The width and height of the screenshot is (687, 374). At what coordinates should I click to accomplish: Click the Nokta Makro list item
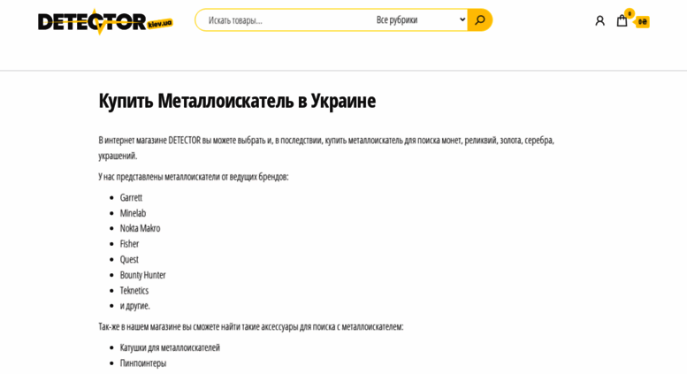141,228
